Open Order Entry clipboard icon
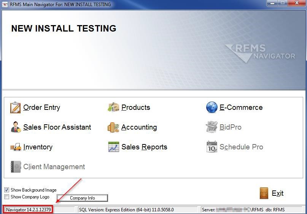This screenshot has height=214, width=307. tap(15, 108)
